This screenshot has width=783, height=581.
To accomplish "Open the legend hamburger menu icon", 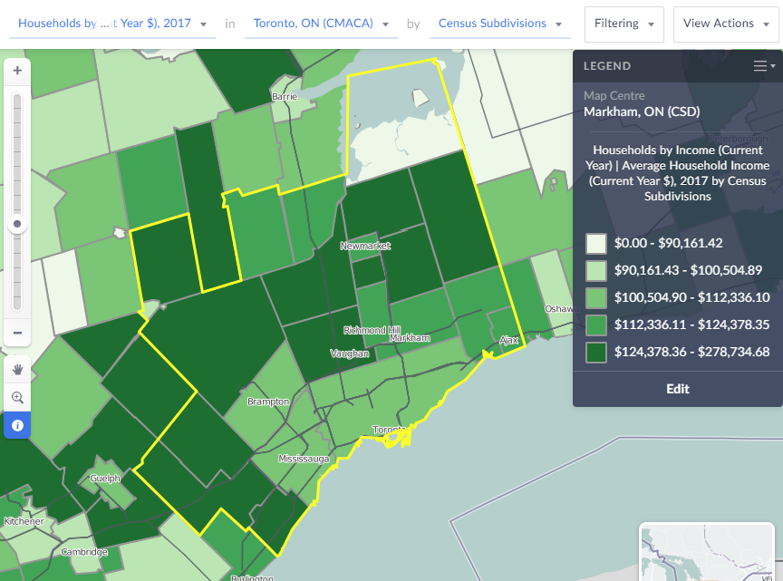I will point(764,66).
